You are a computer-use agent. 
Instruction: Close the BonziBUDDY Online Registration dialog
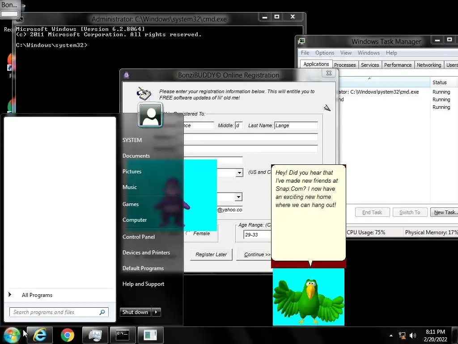click(329, 73)
